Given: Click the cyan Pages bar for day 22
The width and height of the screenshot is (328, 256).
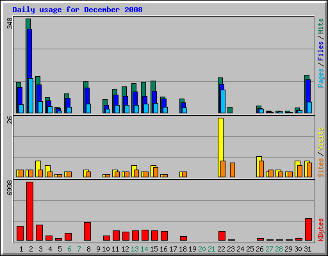Looking at the screenshot, I should [x=223, y=102].
